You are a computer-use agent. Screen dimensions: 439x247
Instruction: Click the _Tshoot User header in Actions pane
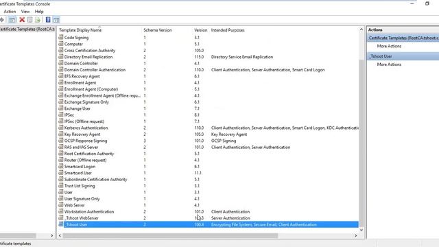403,56
